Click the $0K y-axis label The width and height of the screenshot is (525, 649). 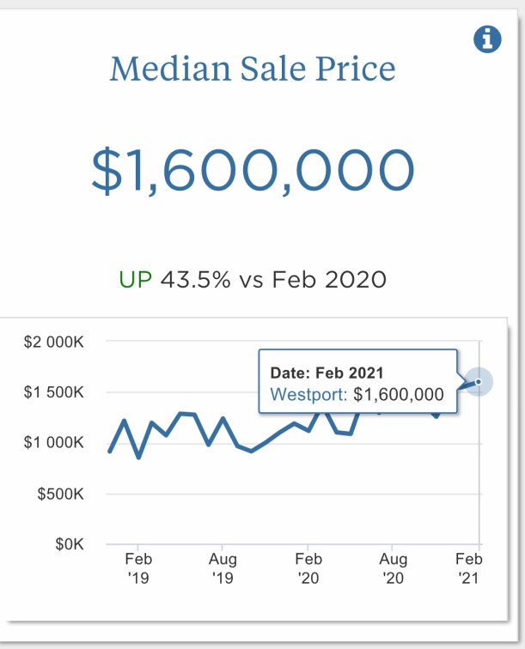tap(69, 544)
